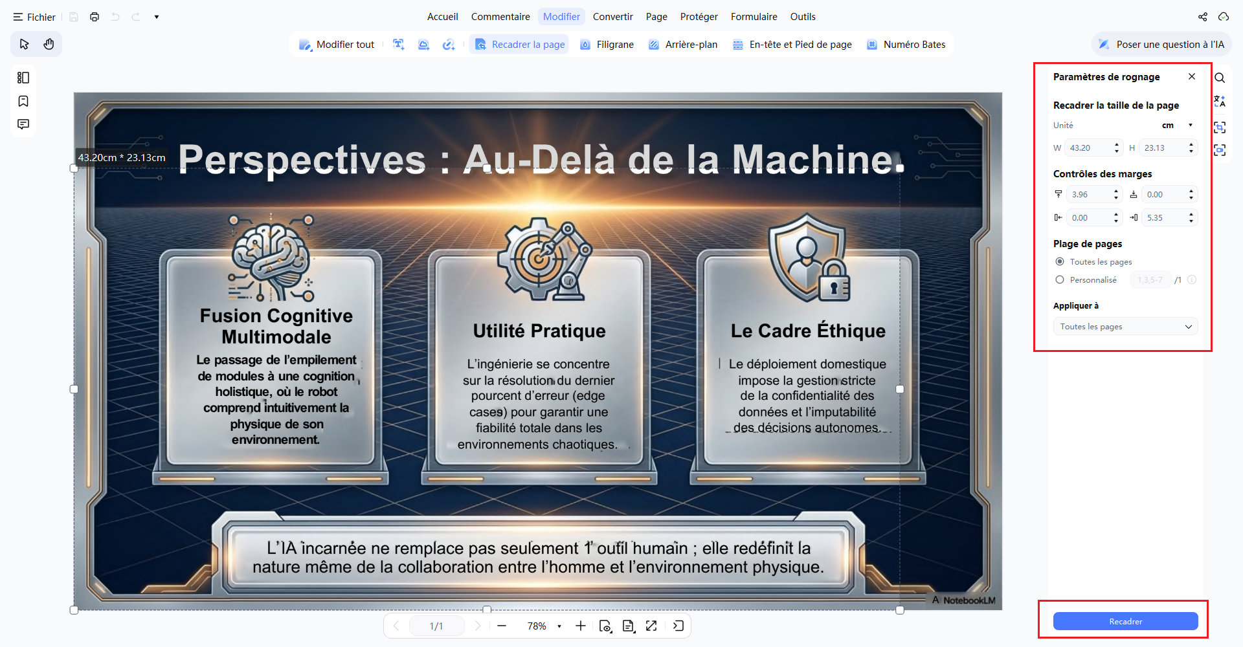Select the Modifier tab
Viewport: 1243px width, 647px height.
coord(561,17)
